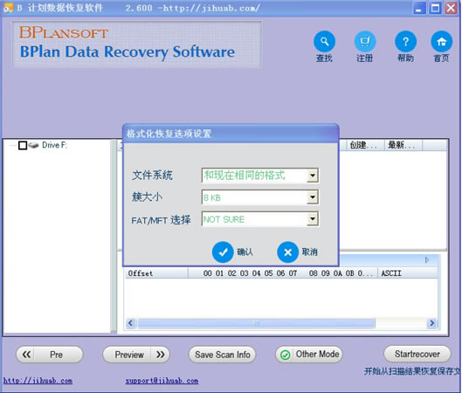Go to 首页 home icon
Image resolution: width=462 pixels, height=393 pixels.
[441, 42]
